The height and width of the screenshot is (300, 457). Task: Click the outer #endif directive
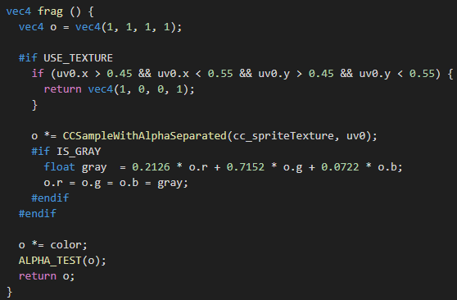(x=38, y=213)
